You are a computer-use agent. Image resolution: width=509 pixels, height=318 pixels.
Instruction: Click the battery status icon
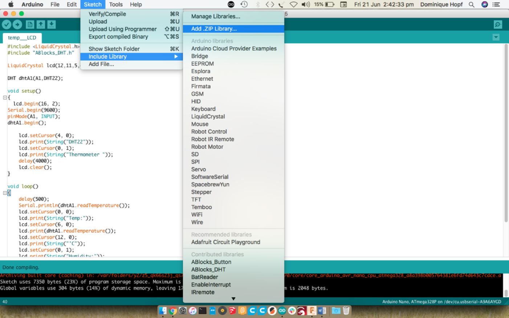(x=330, y=4)
